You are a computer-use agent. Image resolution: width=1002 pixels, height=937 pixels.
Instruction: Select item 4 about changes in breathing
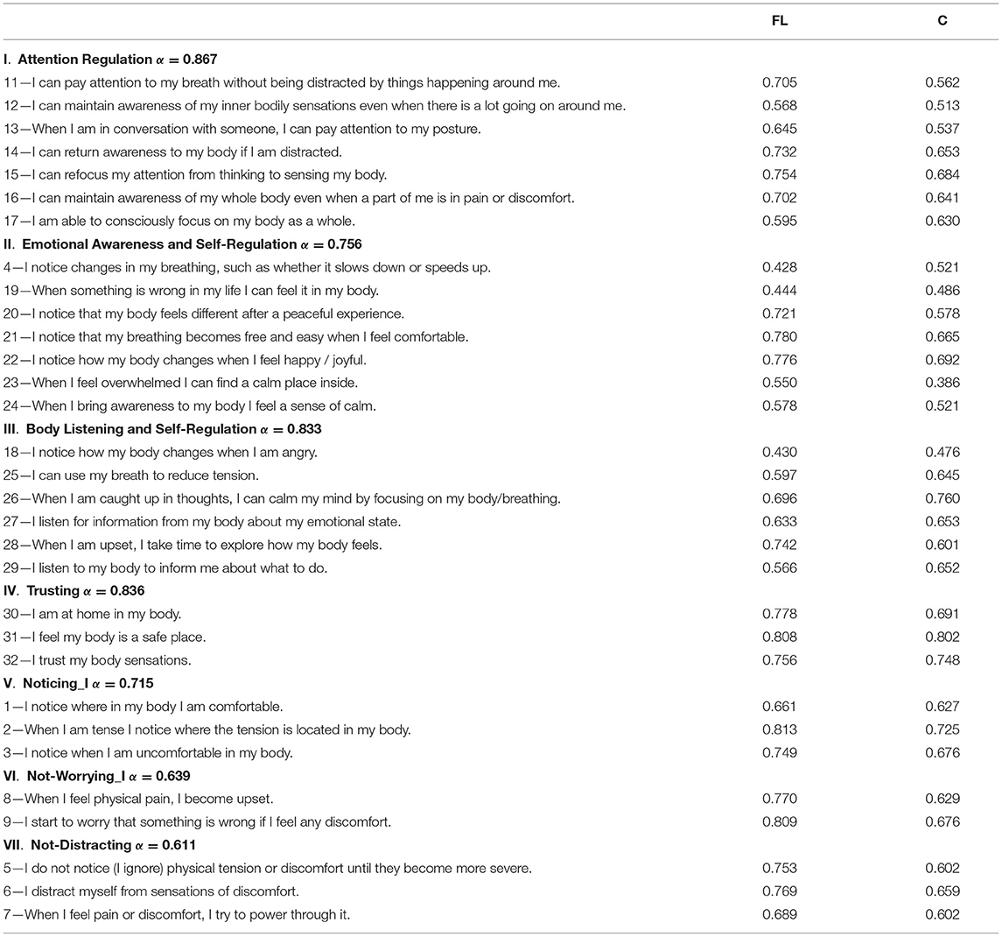(x=248, y=267)
